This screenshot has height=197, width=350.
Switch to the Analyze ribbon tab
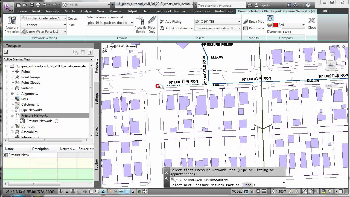[x=86, y=11]
